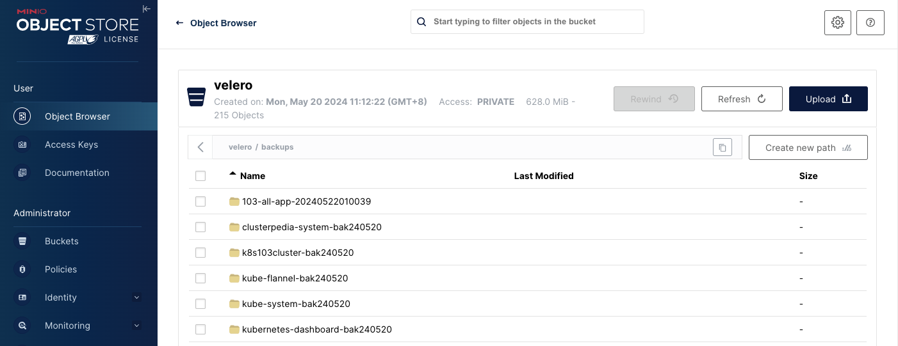898x346 pixels.
Task: Click the Object Browser sidebar icon
Action: (x=22, y=116)
